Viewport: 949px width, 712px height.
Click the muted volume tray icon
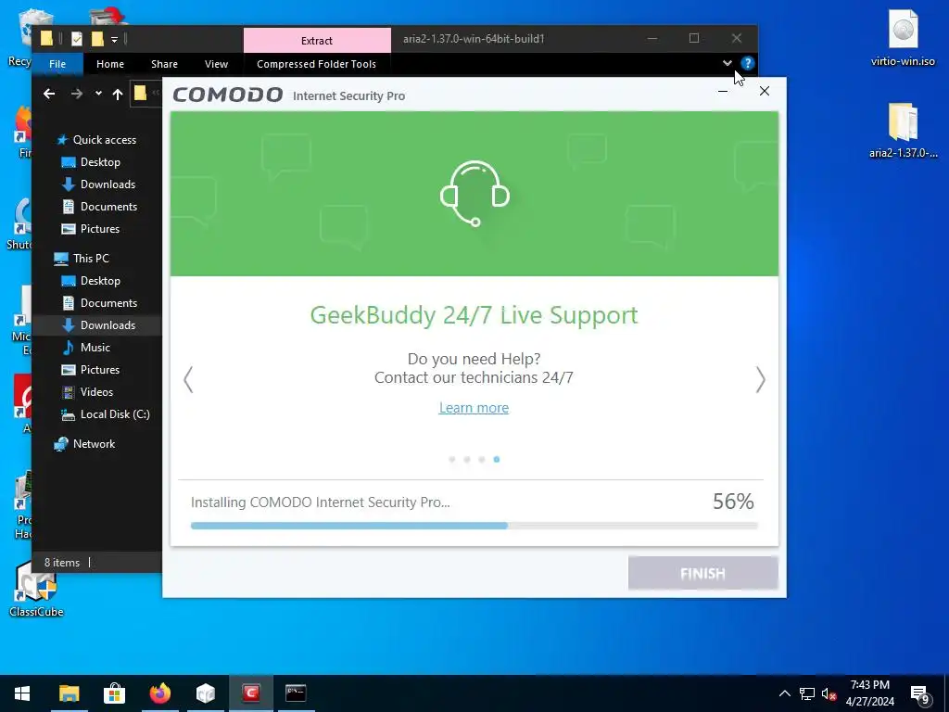829,693
